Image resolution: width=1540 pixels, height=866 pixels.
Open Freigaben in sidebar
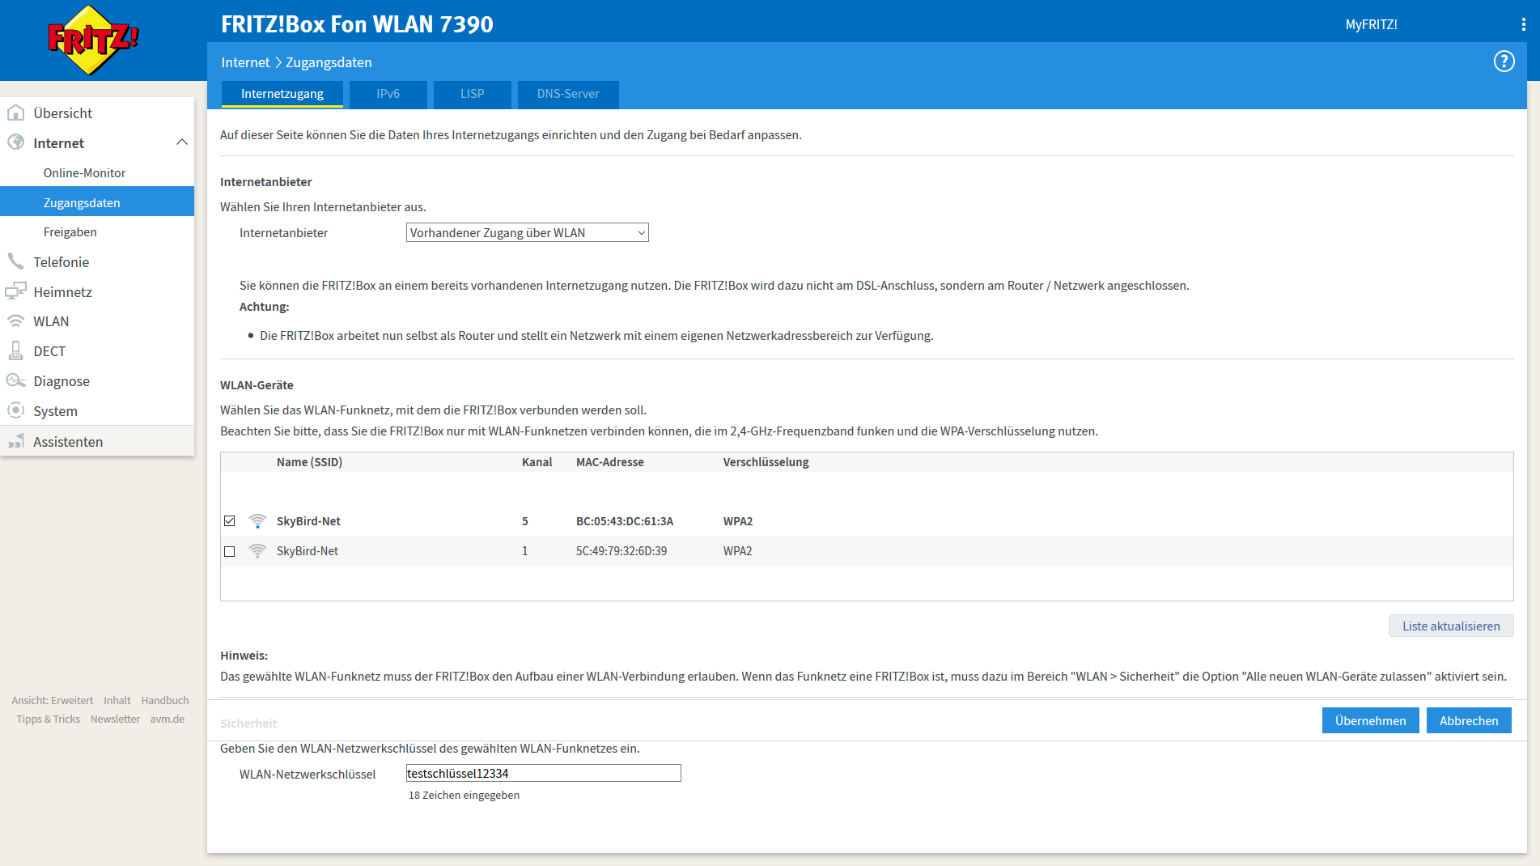(70, 231)
